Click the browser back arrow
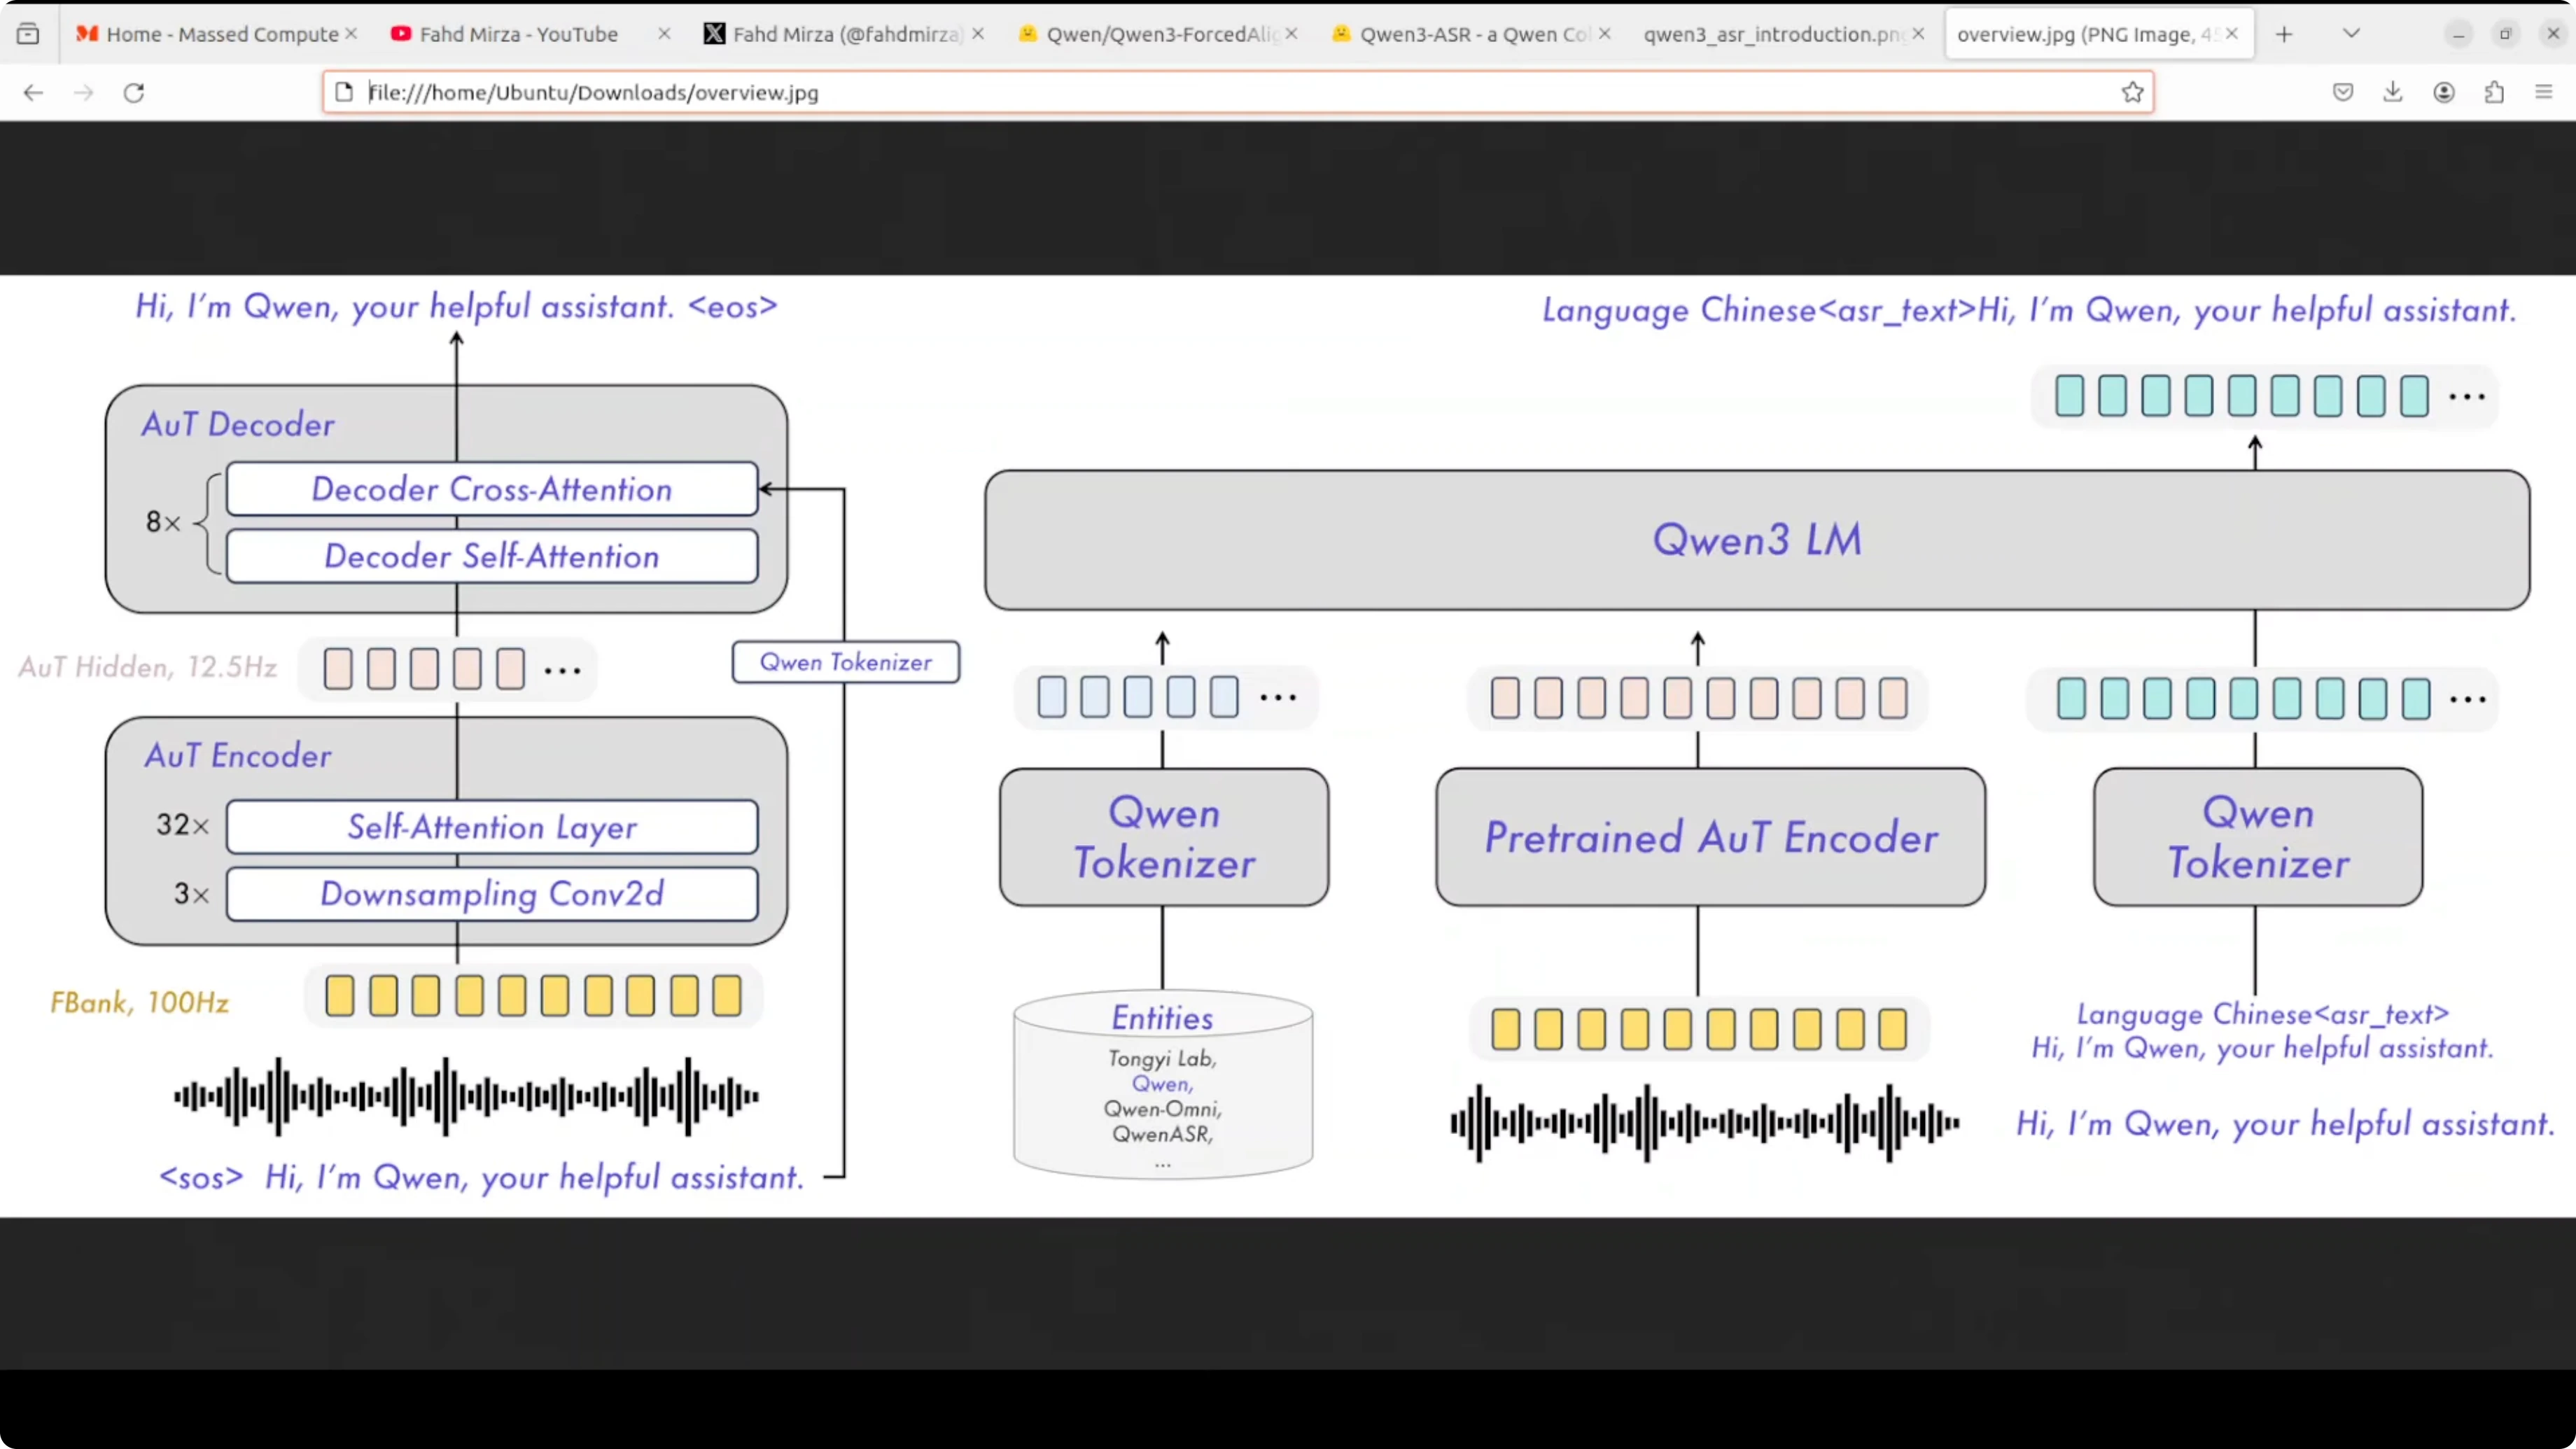The image size is (2576, 1449). tap(33, 93)
